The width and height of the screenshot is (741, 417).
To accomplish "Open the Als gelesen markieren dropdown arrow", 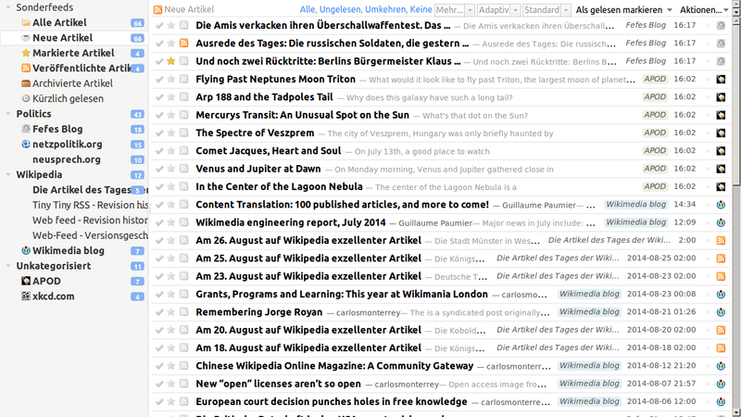I will point(669,9).
